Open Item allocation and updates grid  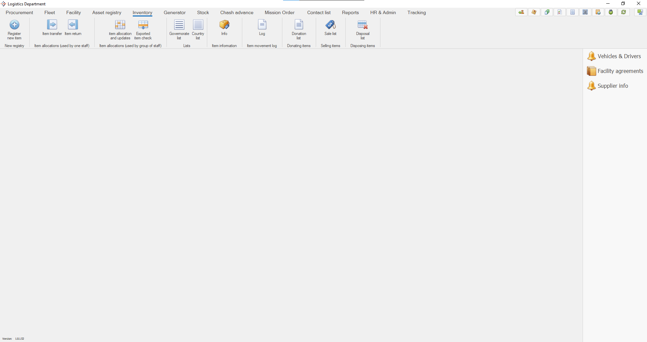coord(120,25)
